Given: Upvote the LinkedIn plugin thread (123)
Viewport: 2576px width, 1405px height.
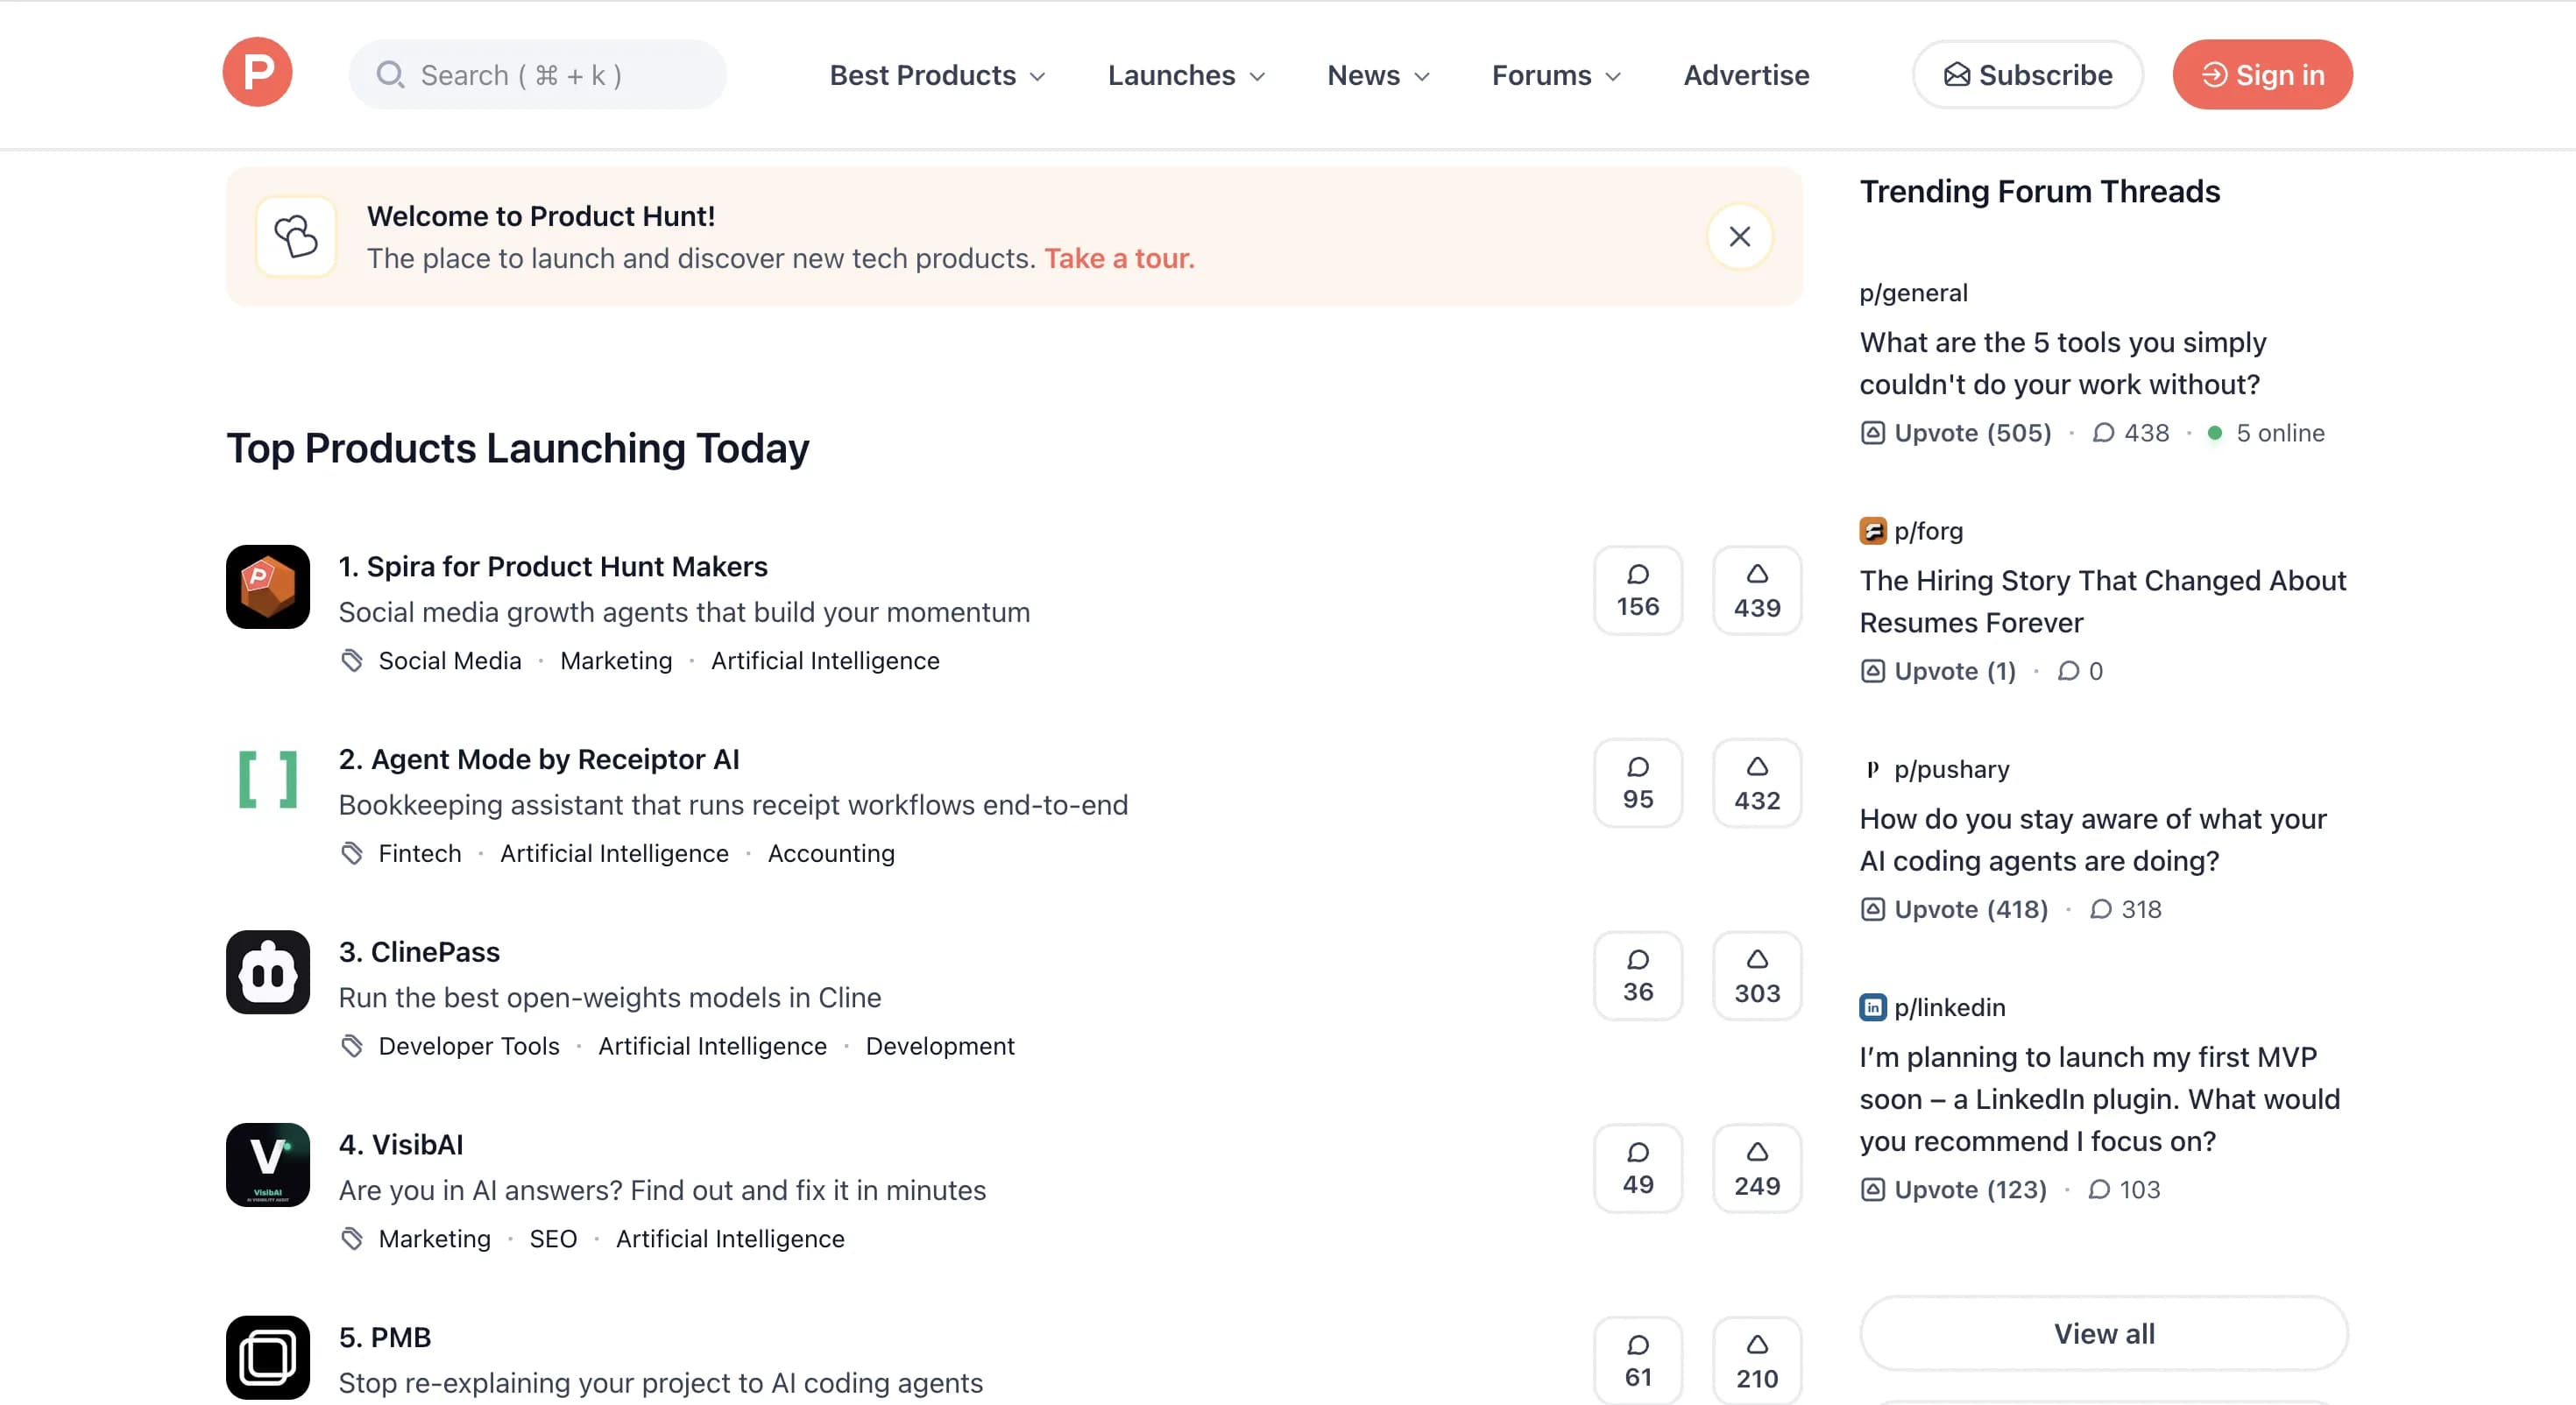Looking at the screenshot, I should click(x=1952, y=1189).
